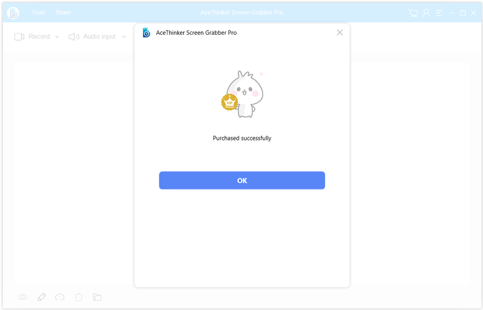Click the pencil edit icon
Image resolution: width=483 pixels, height=310 pixels.
(x=41, y=297)
